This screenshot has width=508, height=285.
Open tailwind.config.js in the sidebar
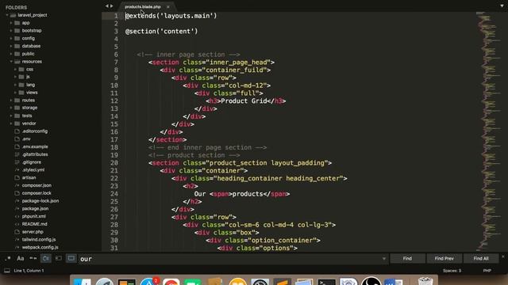39,239
